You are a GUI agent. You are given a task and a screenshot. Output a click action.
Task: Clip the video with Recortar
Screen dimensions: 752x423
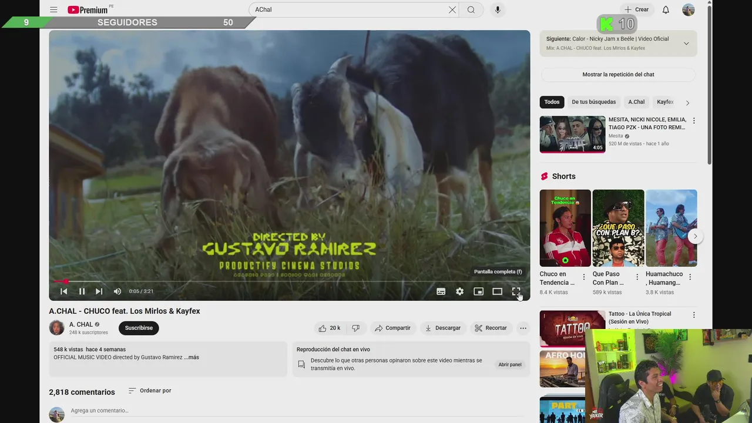tap(491, 328)
